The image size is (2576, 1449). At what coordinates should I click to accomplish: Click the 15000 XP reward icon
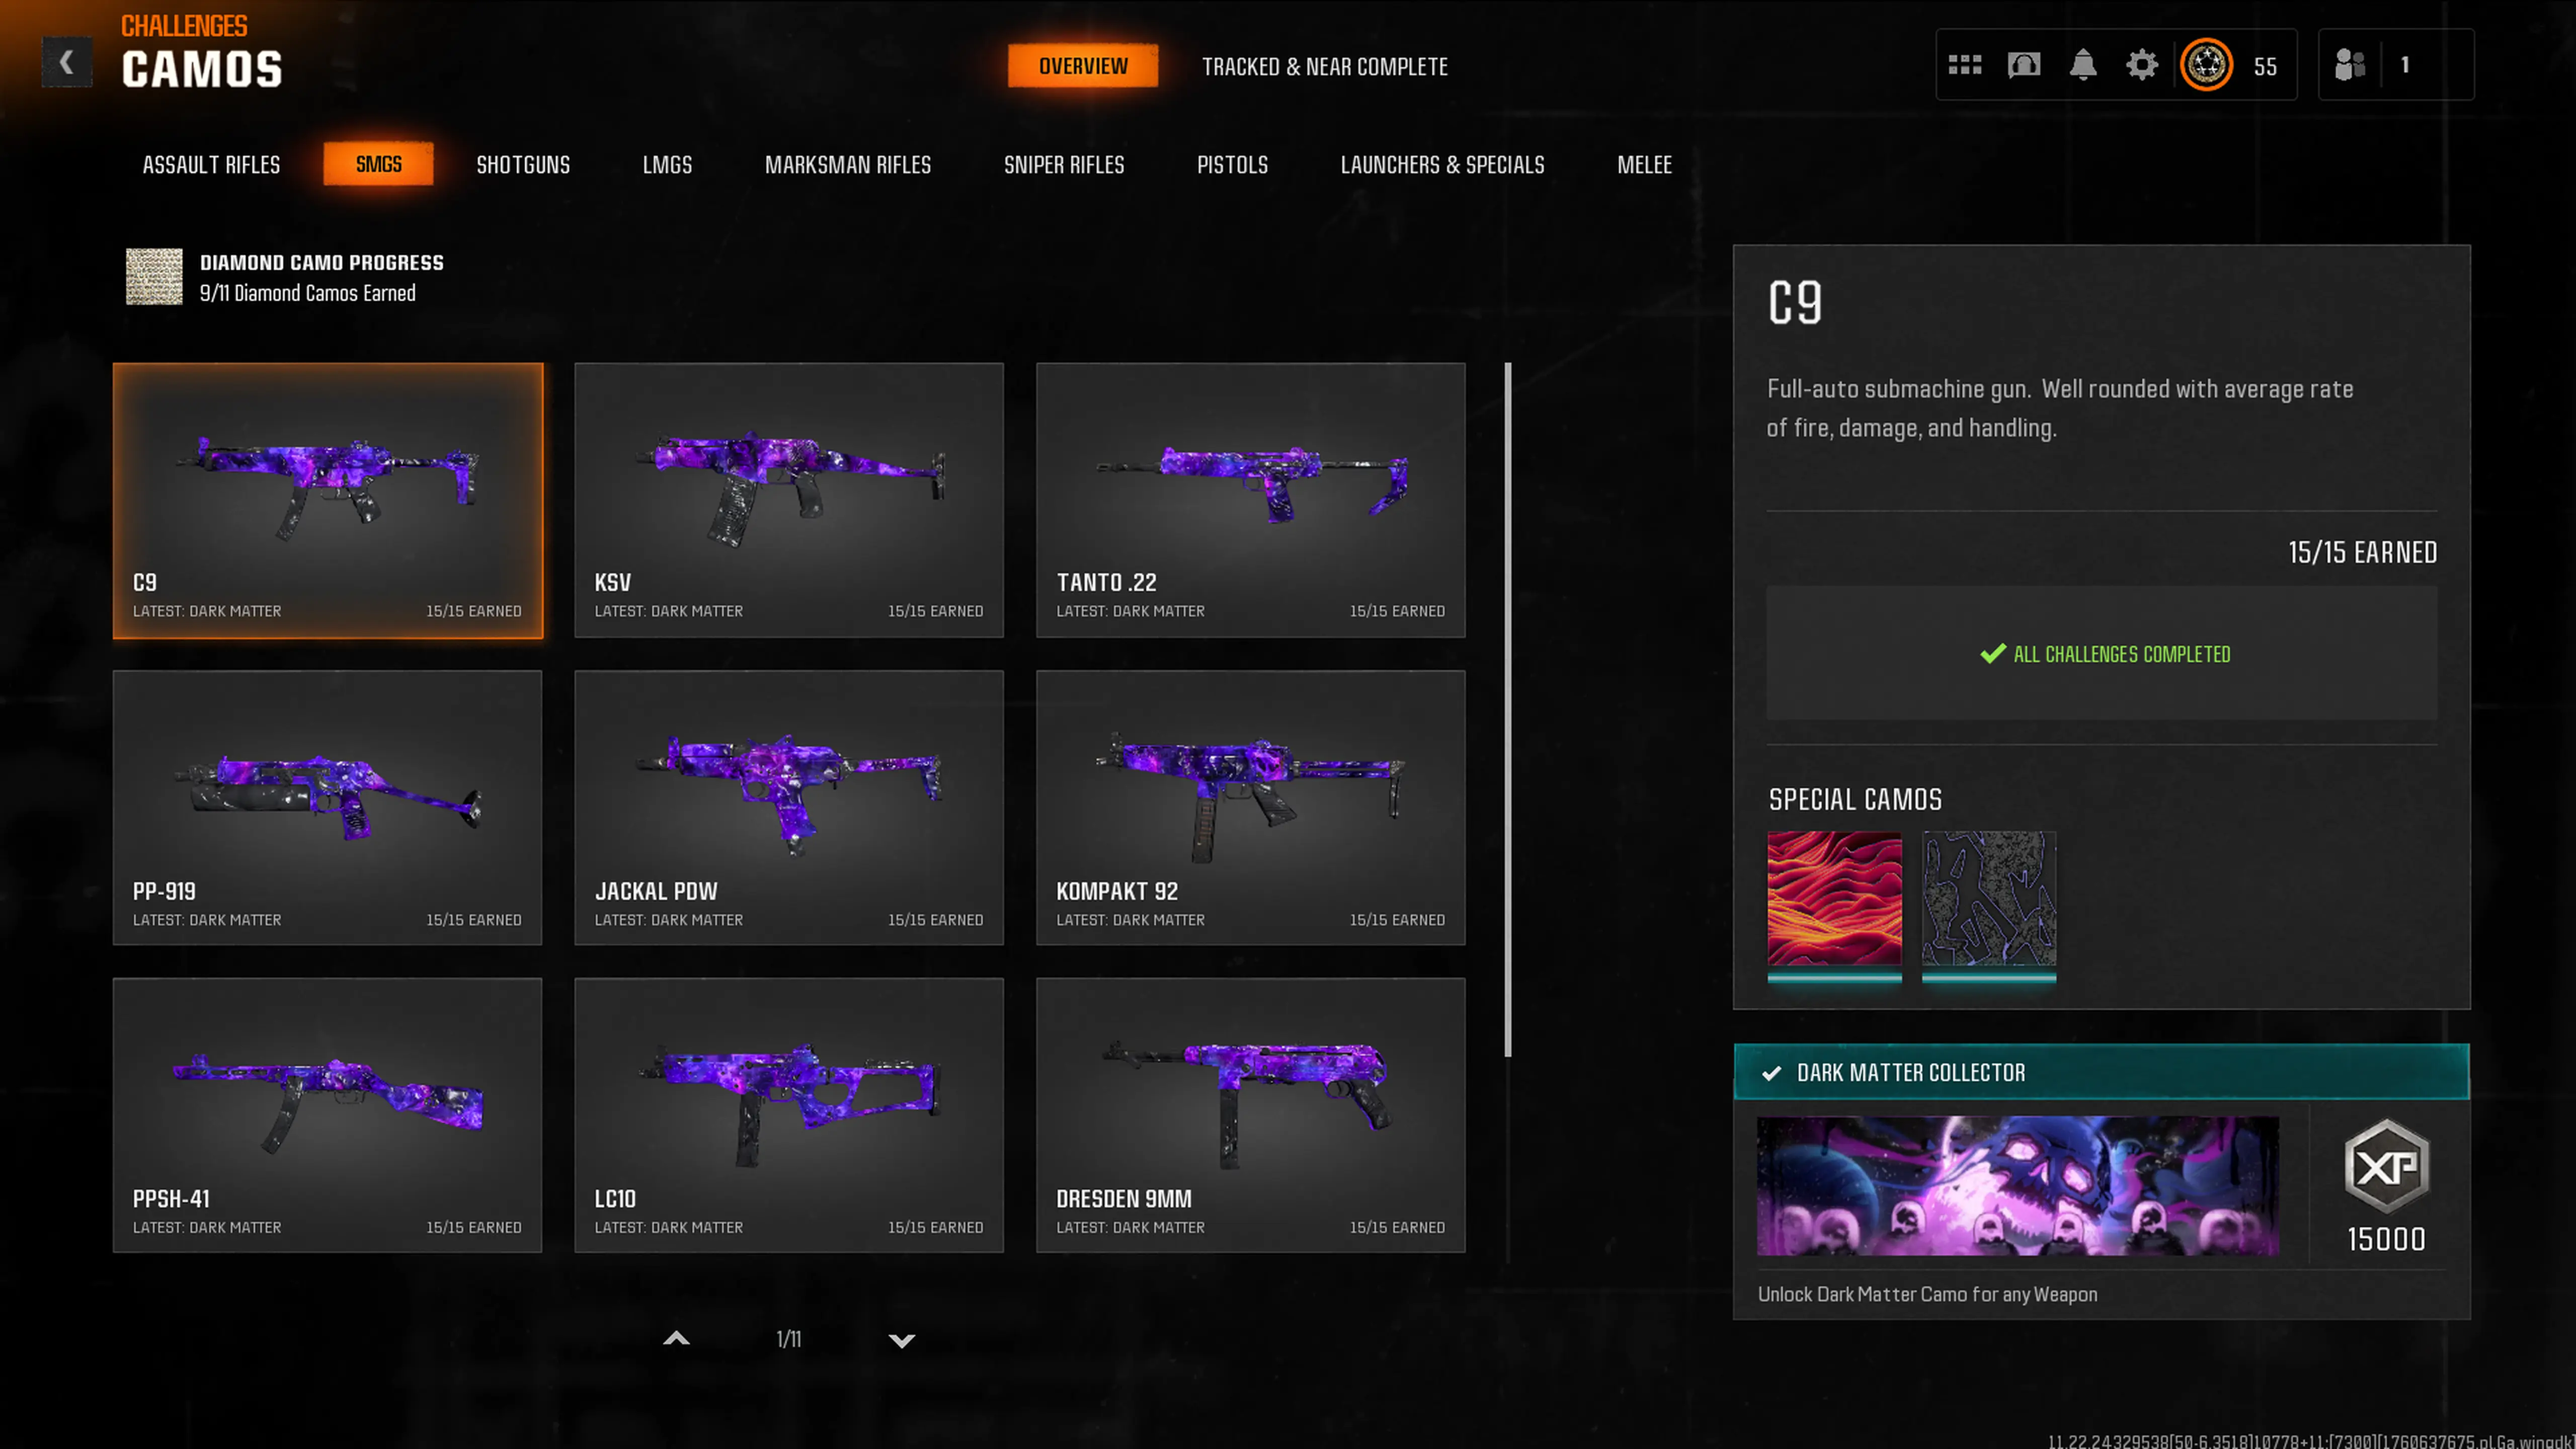point(2386,1167)
